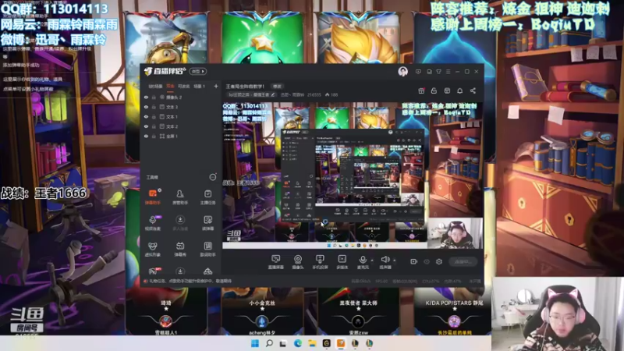Toggle orientation pill beside the logo
Viewport: 624px width, 351px height.
(x=198, y=71)
